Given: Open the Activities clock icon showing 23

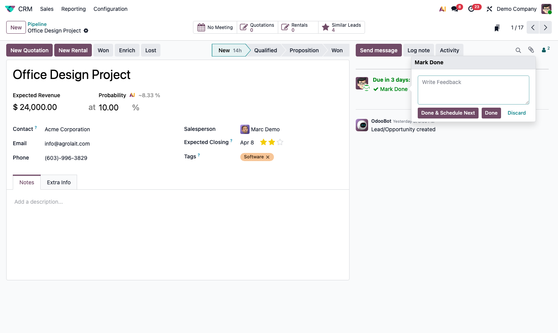Looking at the screenshot, I should tap(472, 9).
